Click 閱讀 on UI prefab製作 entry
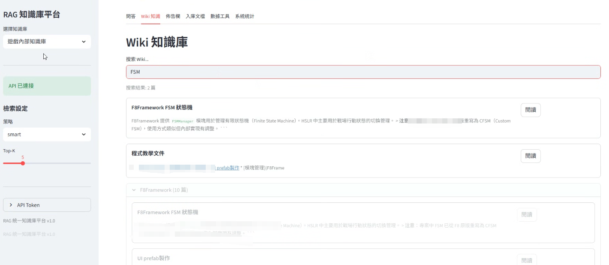The width and height of the screenshot is (609, 265). coord(527,260)
